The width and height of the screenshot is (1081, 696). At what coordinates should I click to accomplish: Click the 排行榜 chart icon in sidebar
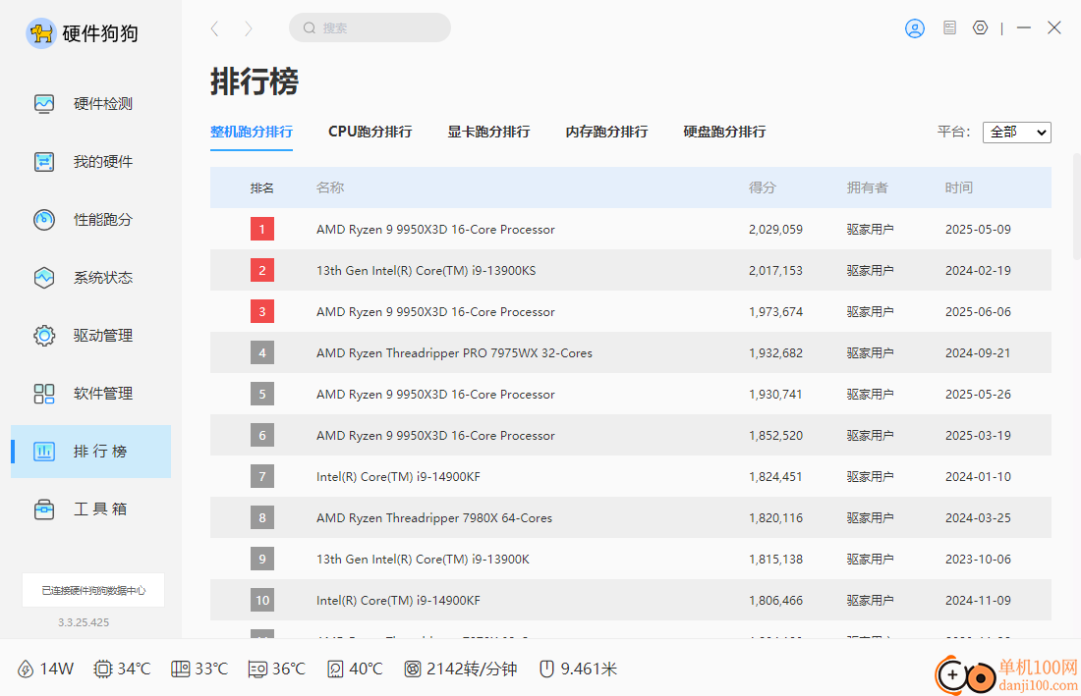coord(44,451)
